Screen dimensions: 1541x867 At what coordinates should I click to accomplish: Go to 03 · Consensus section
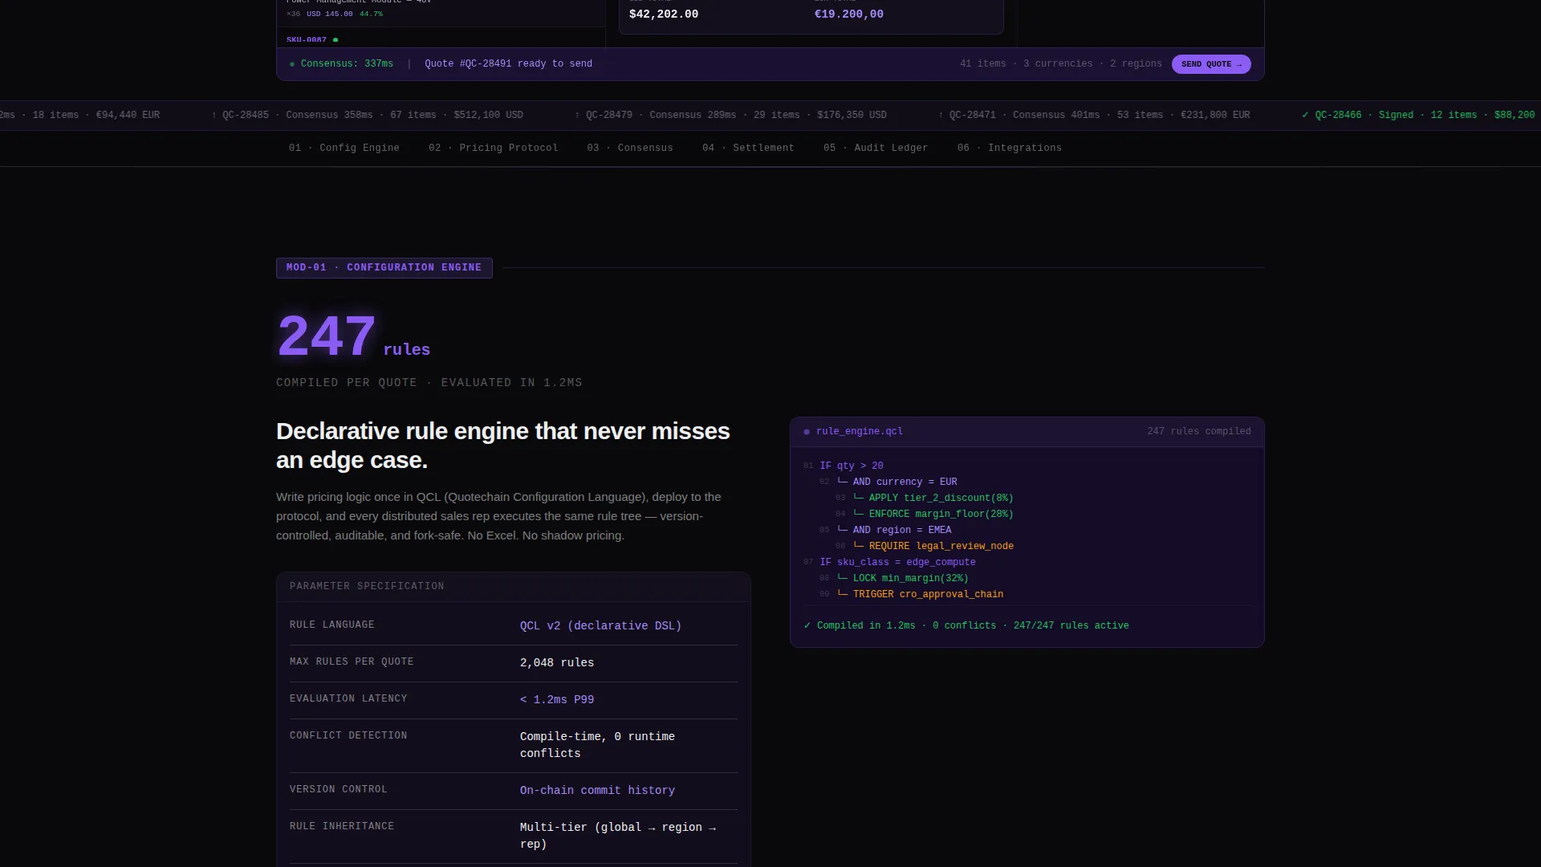(x=630, y=148)
